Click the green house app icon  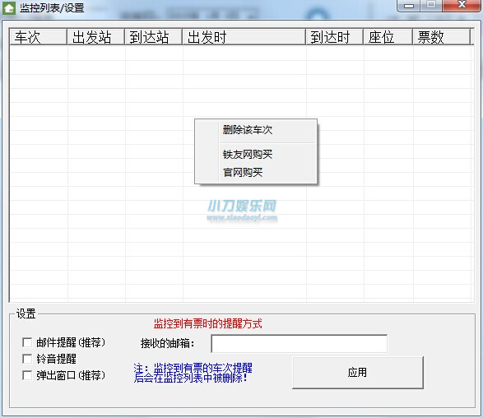pos(9,7)
